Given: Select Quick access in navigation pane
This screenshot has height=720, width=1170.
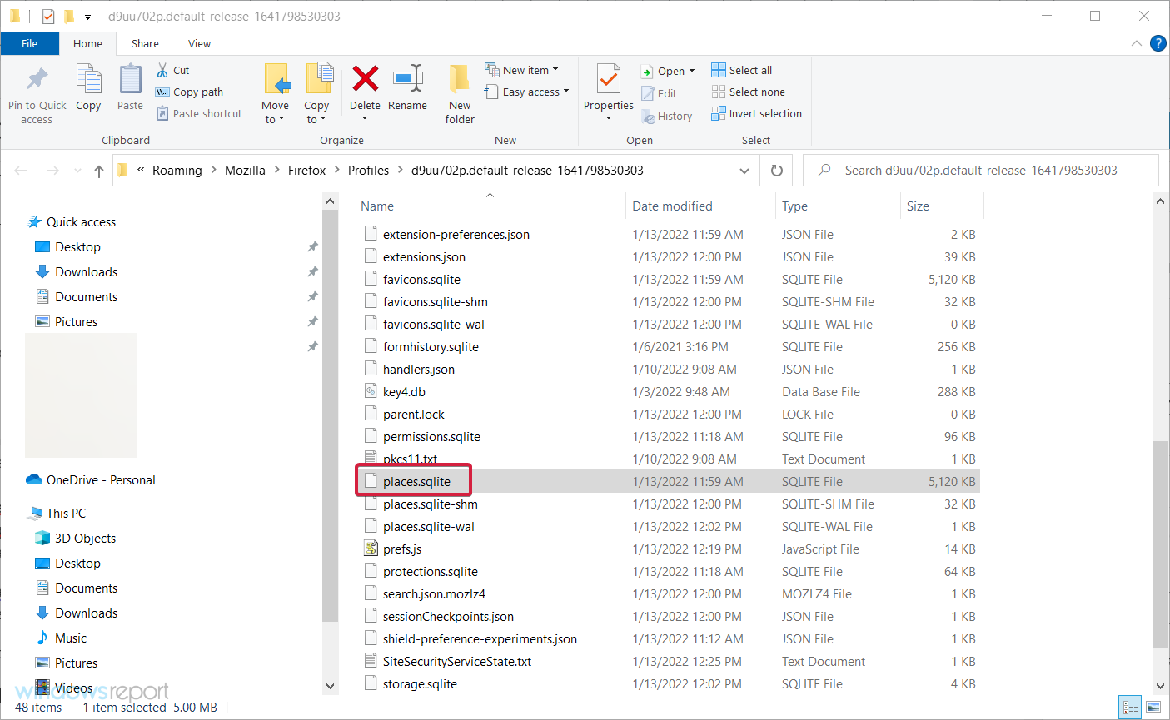Looking at the screenshot, I should click(81, 222).
